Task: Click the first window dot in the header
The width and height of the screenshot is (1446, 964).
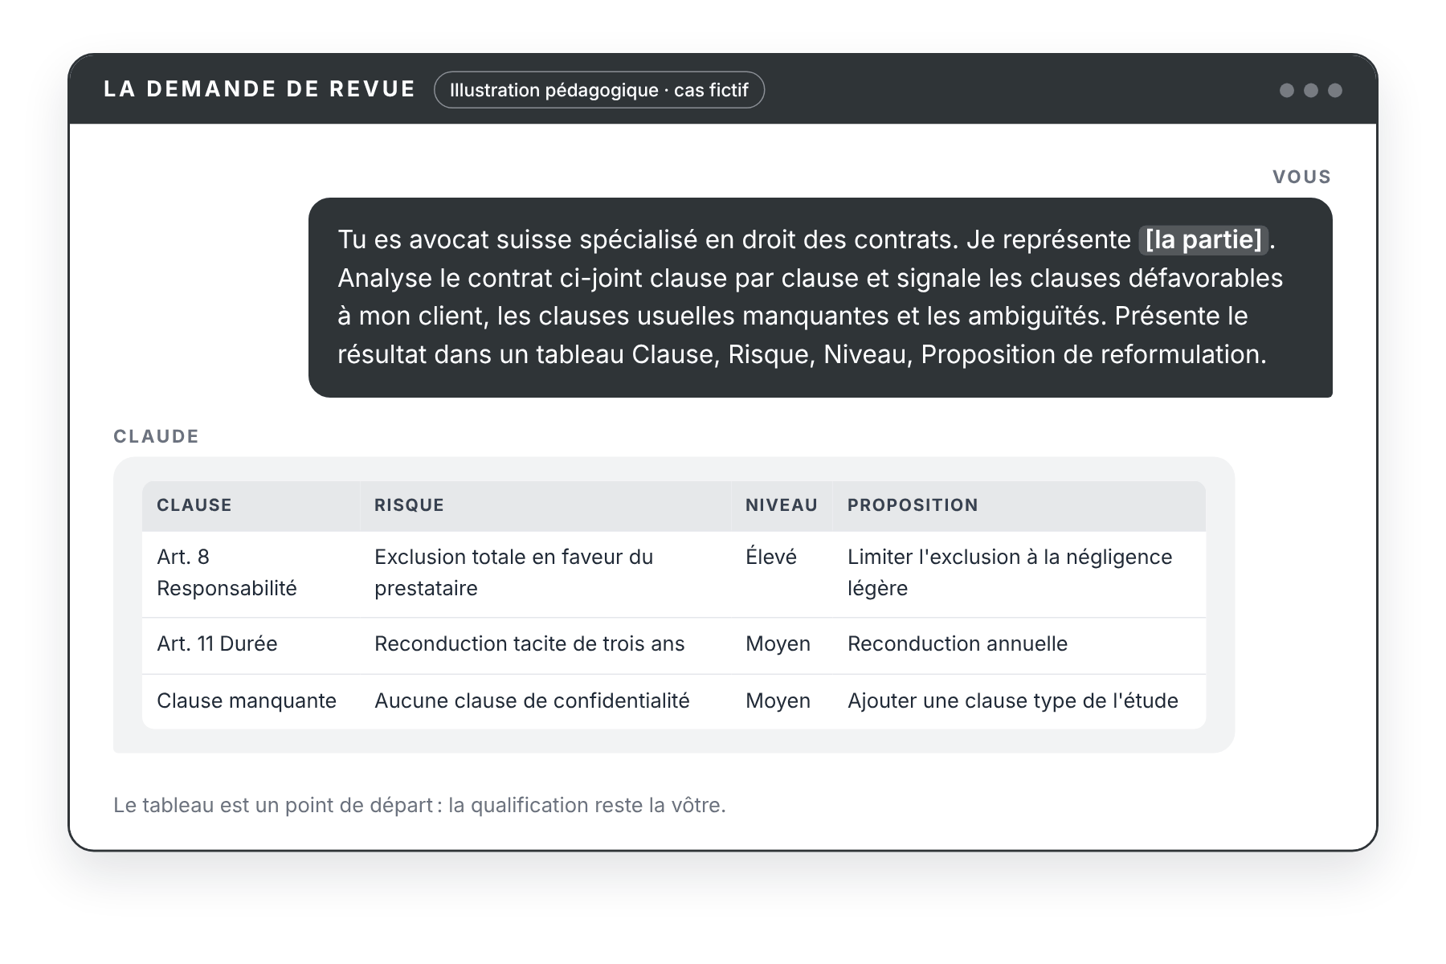Action: [x=1287, y=90]
